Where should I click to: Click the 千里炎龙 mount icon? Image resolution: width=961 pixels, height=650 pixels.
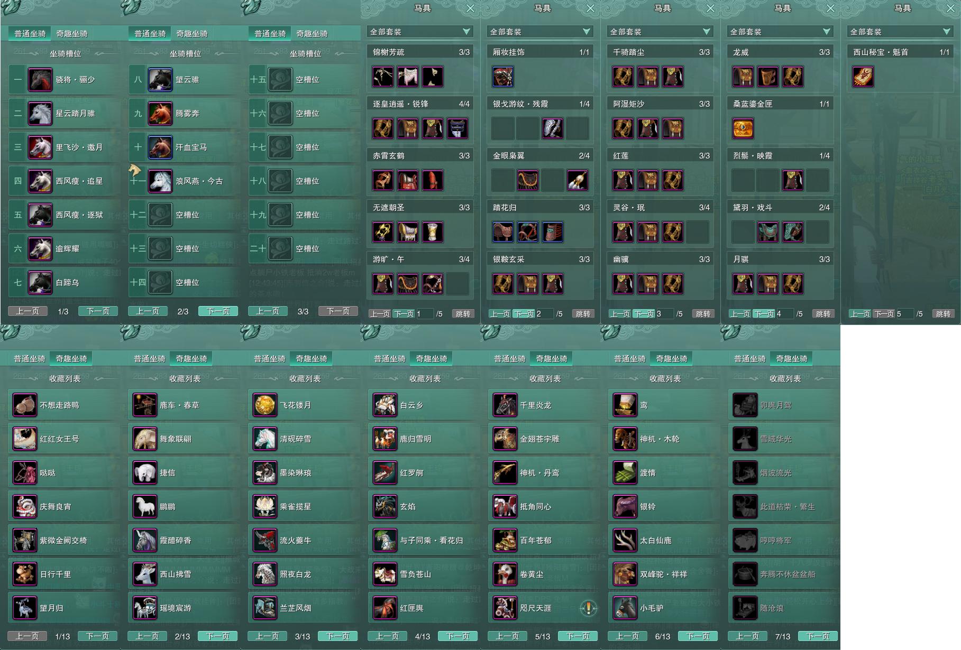click(x=505, y=405)
